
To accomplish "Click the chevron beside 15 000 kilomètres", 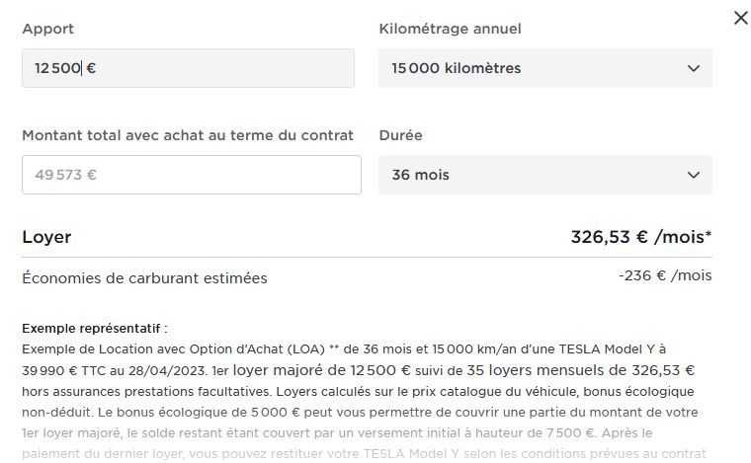I will click(x=693, y=68).
